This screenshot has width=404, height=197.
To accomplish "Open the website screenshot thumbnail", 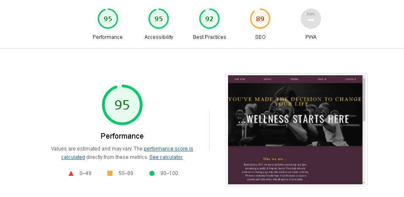I will (297, 130).
